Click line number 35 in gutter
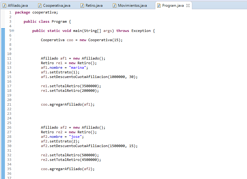This screenshot has width=247, height=179. click(9, 169)
